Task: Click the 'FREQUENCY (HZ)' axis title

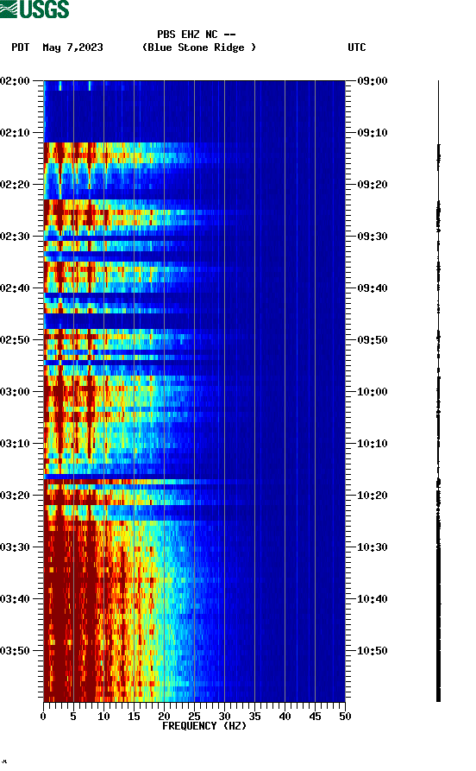Action: click(204, 726)
